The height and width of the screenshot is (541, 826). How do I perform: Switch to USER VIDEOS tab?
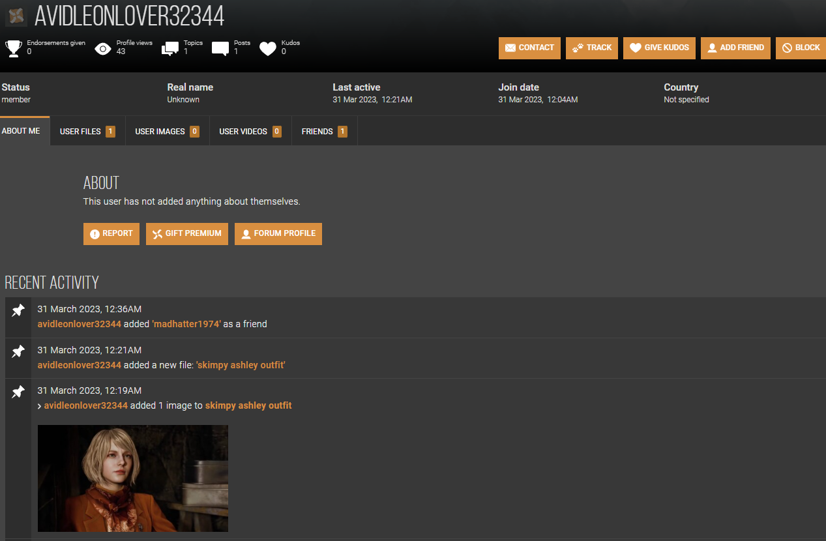click(250, 131)
